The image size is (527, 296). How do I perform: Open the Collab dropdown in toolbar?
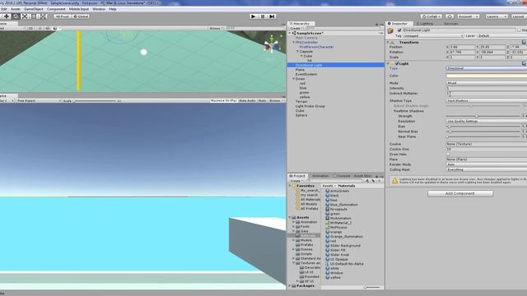431,16
